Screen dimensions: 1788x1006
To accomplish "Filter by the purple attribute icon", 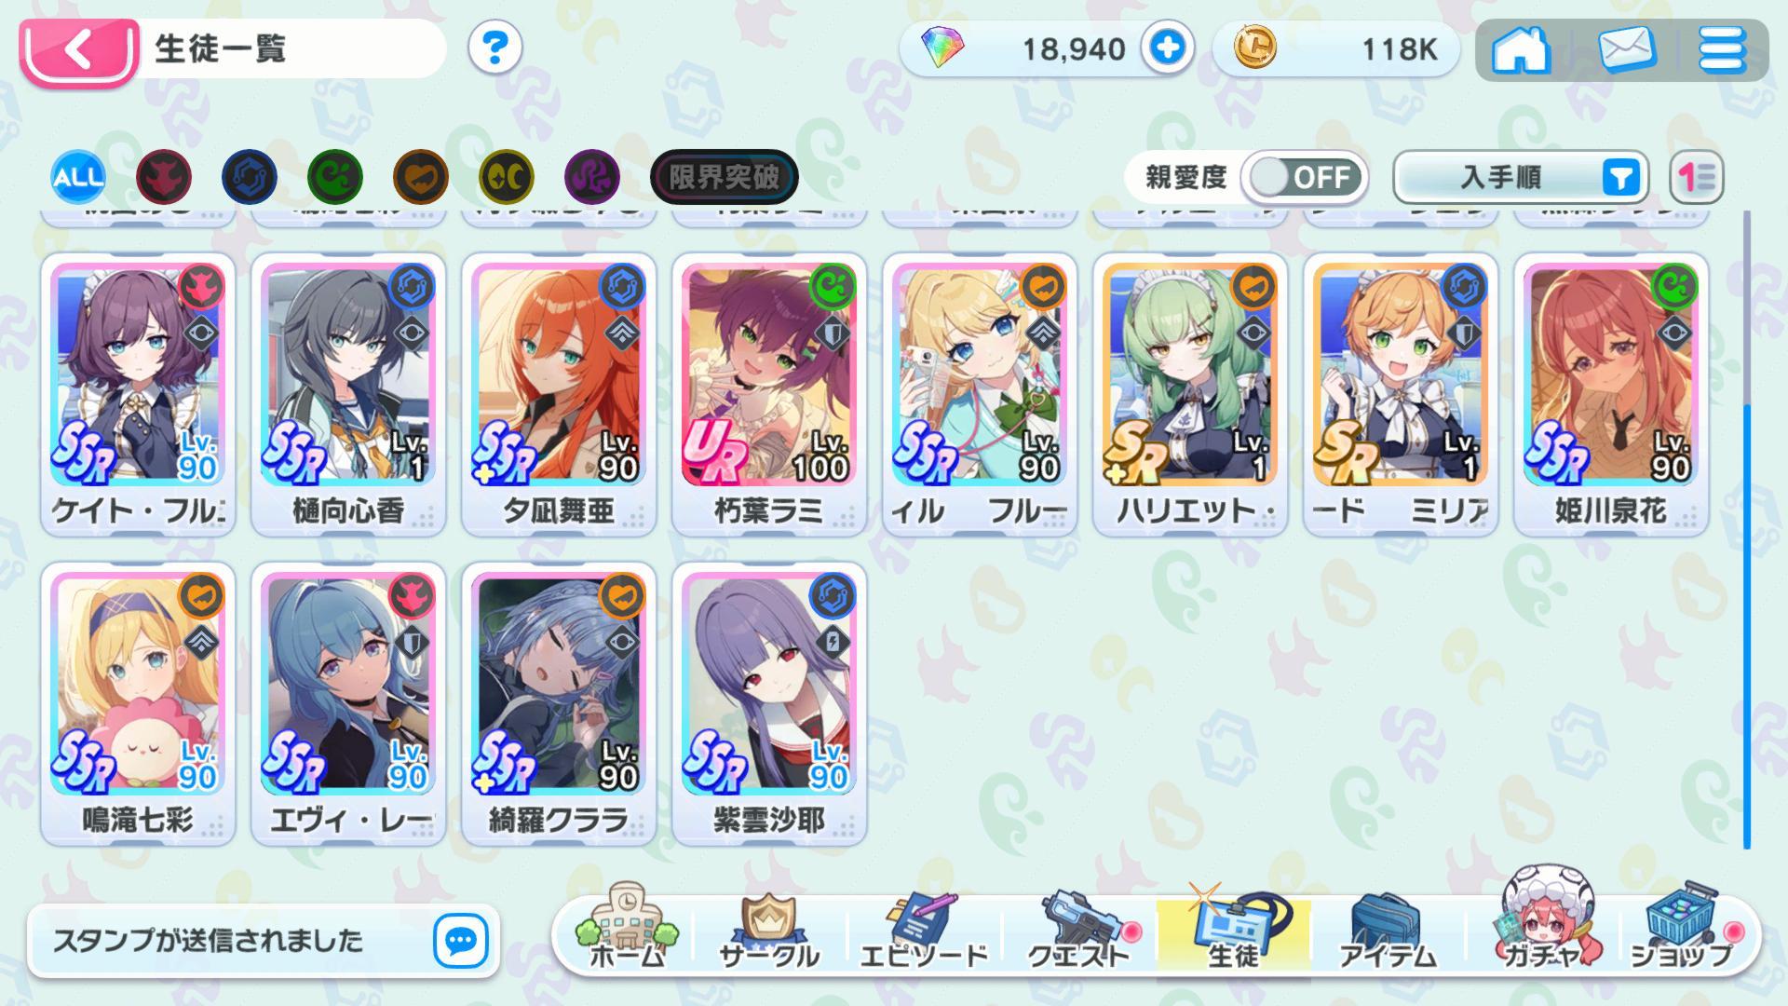I will click(x=592, y=177).
